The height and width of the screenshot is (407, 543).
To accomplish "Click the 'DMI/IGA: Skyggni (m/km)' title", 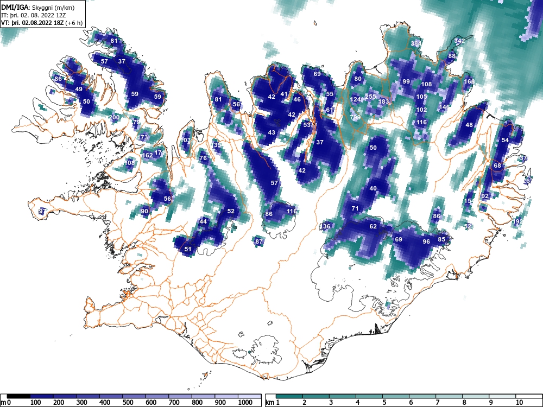I will tap(38, 8).
